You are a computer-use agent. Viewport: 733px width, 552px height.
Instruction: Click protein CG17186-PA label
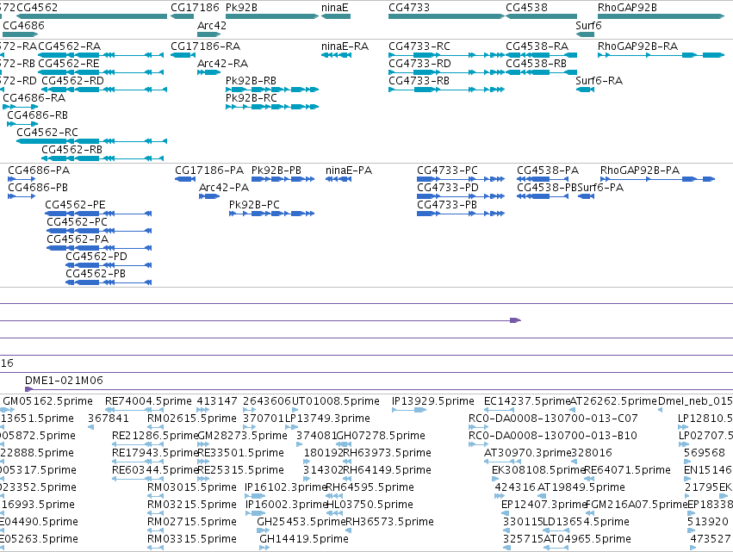(209, 171)
